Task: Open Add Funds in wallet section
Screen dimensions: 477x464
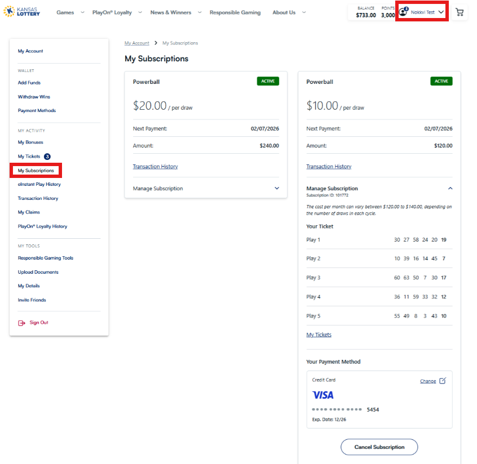Action: pos(29,83)
